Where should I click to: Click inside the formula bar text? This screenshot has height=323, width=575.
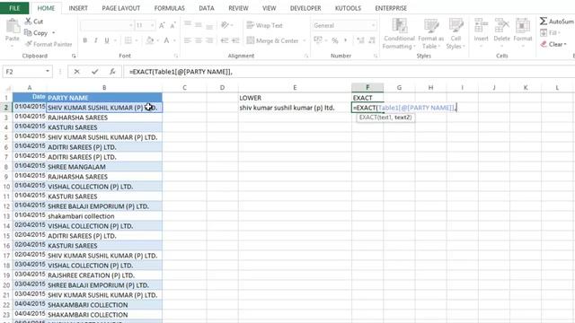coord(181,72)
